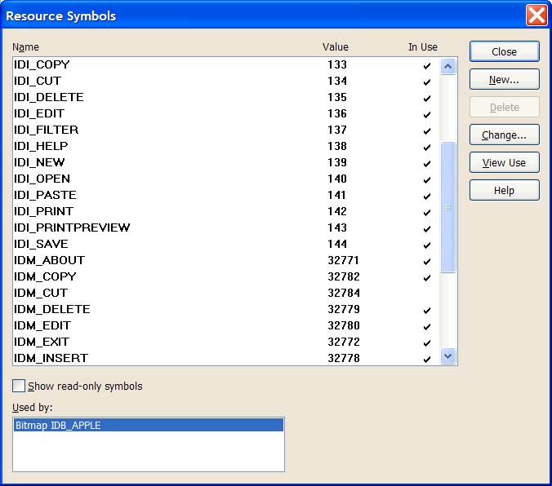The height and width of the screenshot is (486, 552).
Task: Select the IDI_SAVE symbol
Action: click(226, 244)
